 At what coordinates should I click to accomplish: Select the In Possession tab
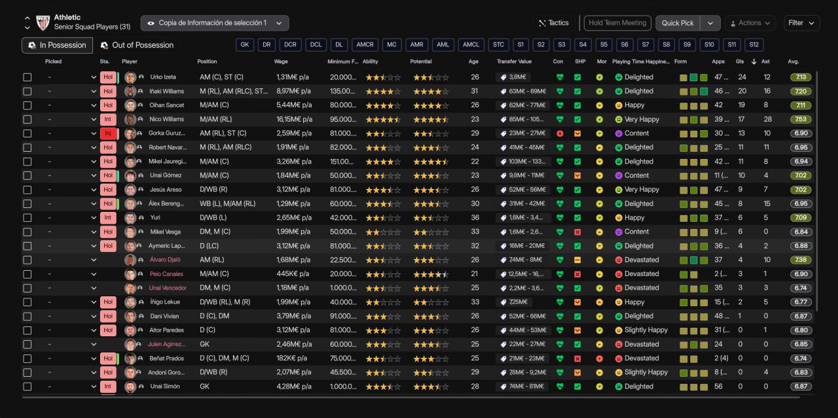pos(57,45)
